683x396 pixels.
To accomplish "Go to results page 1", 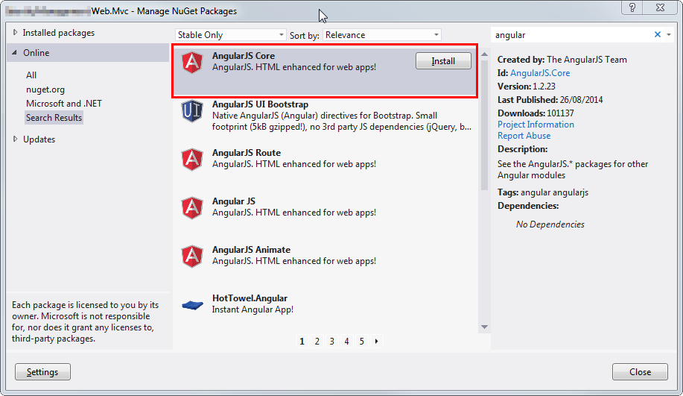I will (302, 341).
